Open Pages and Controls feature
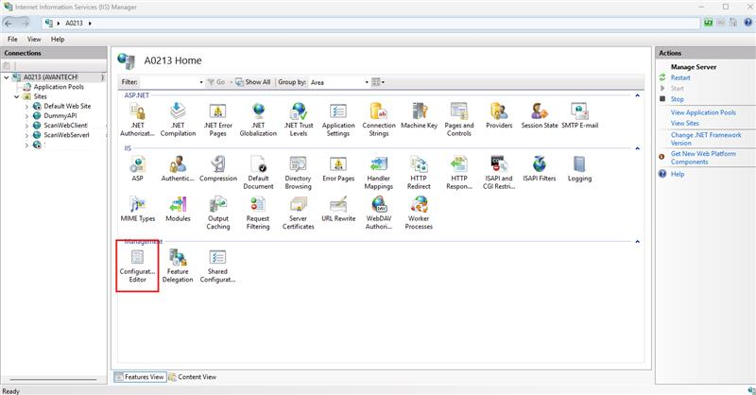 click(x=459, y=120)
